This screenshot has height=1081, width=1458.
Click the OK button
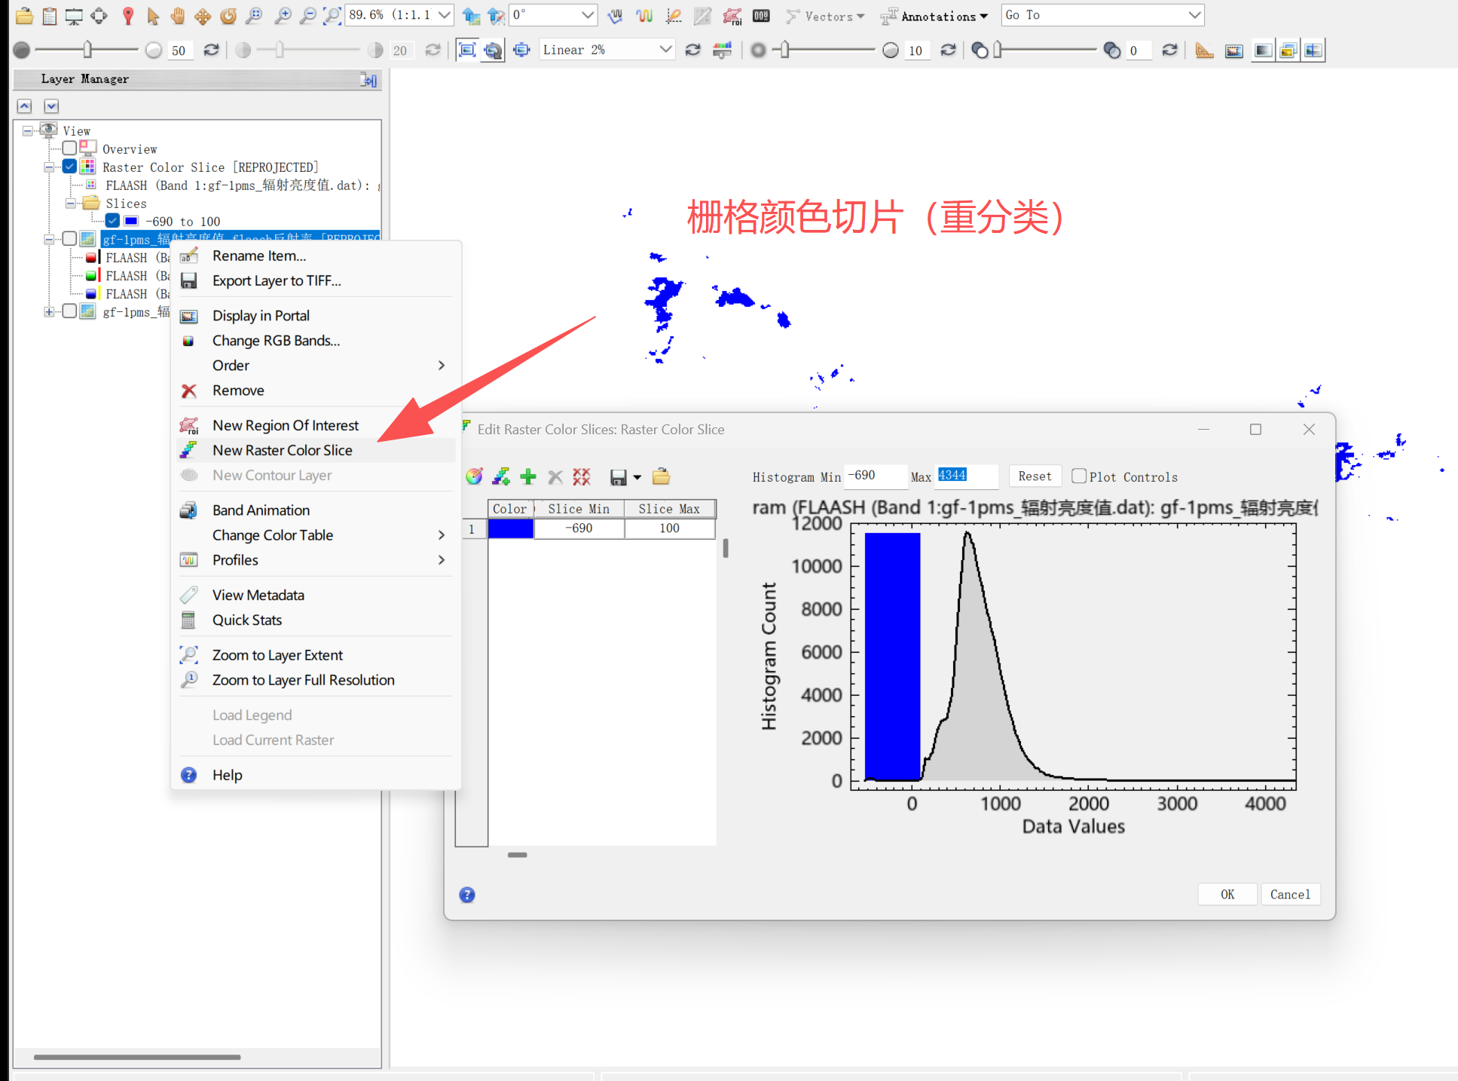pyautogui.click(x=1227, y=894)
